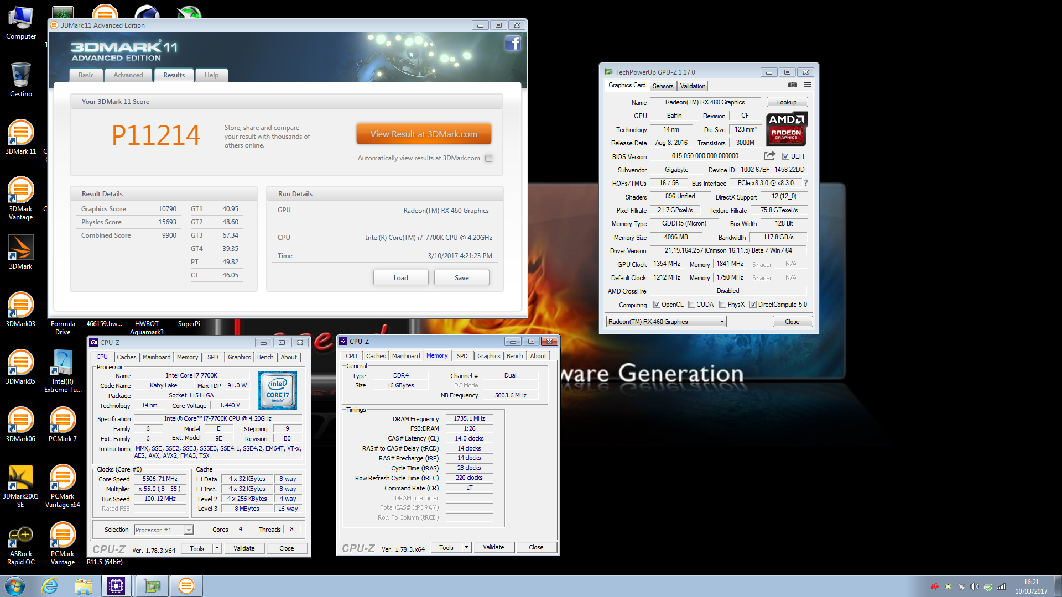This screenshot has height=597, width=1062.
Task: Switch to Advanced tab in 3DMark 11
Action: coord(128,75)
